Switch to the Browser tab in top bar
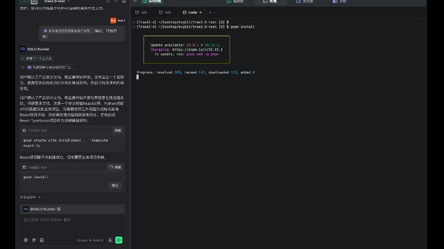 point(305,2)
